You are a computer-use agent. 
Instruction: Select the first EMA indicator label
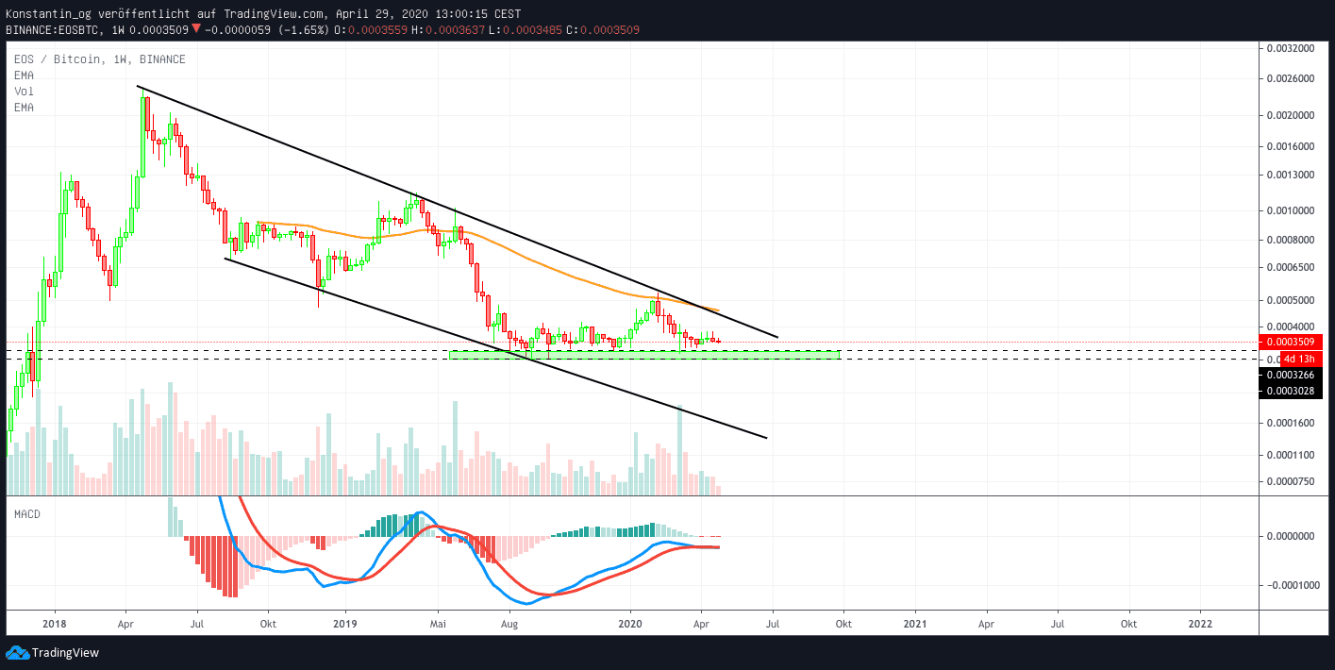24,75
